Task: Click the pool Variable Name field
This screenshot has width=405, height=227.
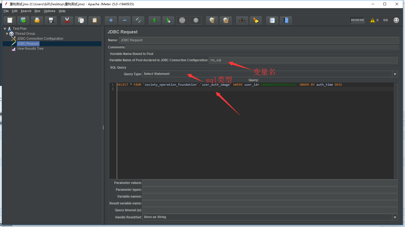Action: (x=303, y=60)
